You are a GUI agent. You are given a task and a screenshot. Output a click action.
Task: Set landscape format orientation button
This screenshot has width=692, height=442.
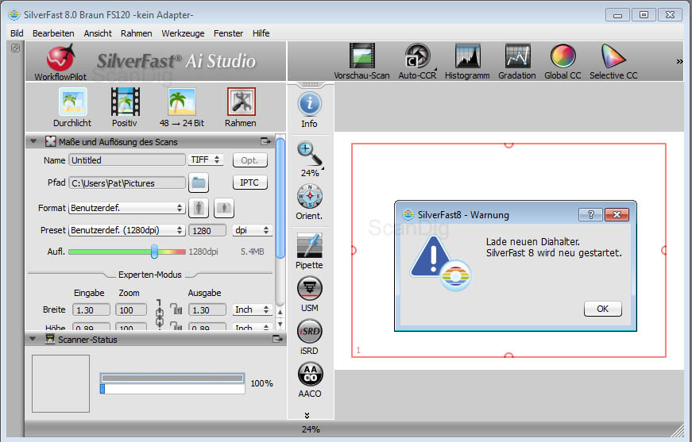coord(224,208)
